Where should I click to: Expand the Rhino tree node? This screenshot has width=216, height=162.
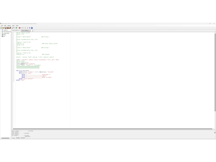click(1, 35)
